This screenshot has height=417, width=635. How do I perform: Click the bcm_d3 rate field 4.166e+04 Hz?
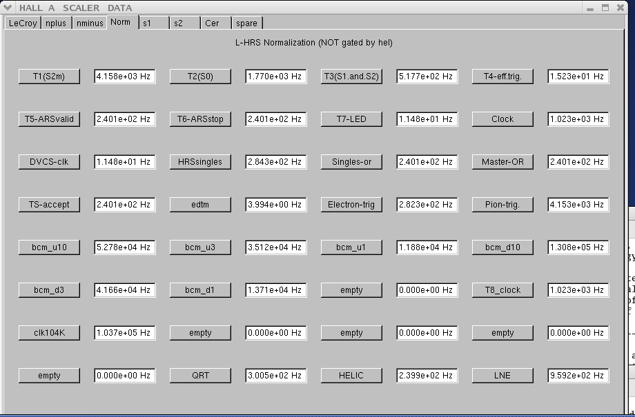125,290
